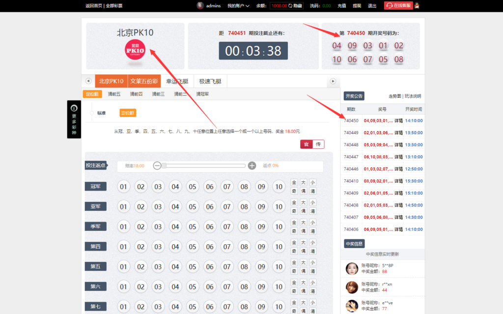Select number 05 in the 冠军 row
Viewport: 503px width, 314px height.
[193, 187]
